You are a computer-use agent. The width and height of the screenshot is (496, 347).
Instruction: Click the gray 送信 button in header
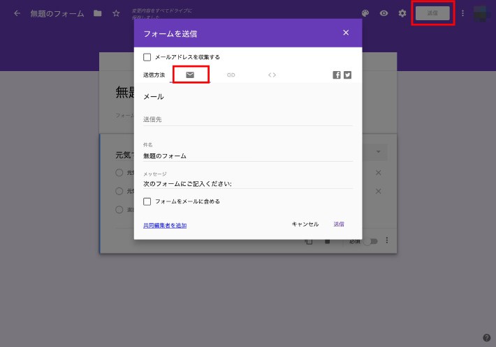[x=432, y=13]
